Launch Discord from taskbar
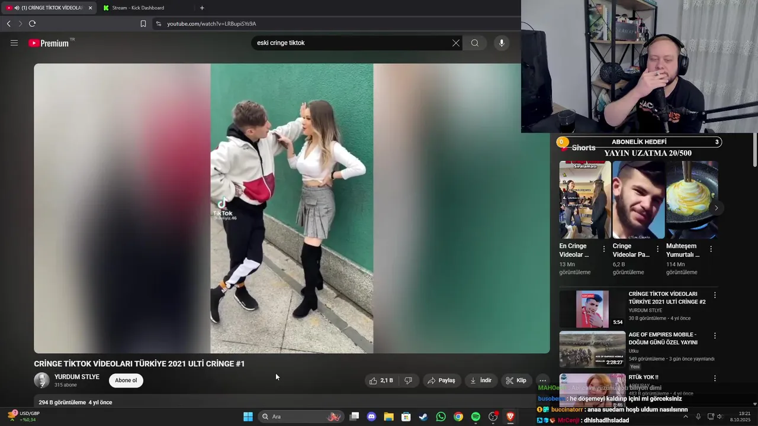 click(x=371, y=417)
